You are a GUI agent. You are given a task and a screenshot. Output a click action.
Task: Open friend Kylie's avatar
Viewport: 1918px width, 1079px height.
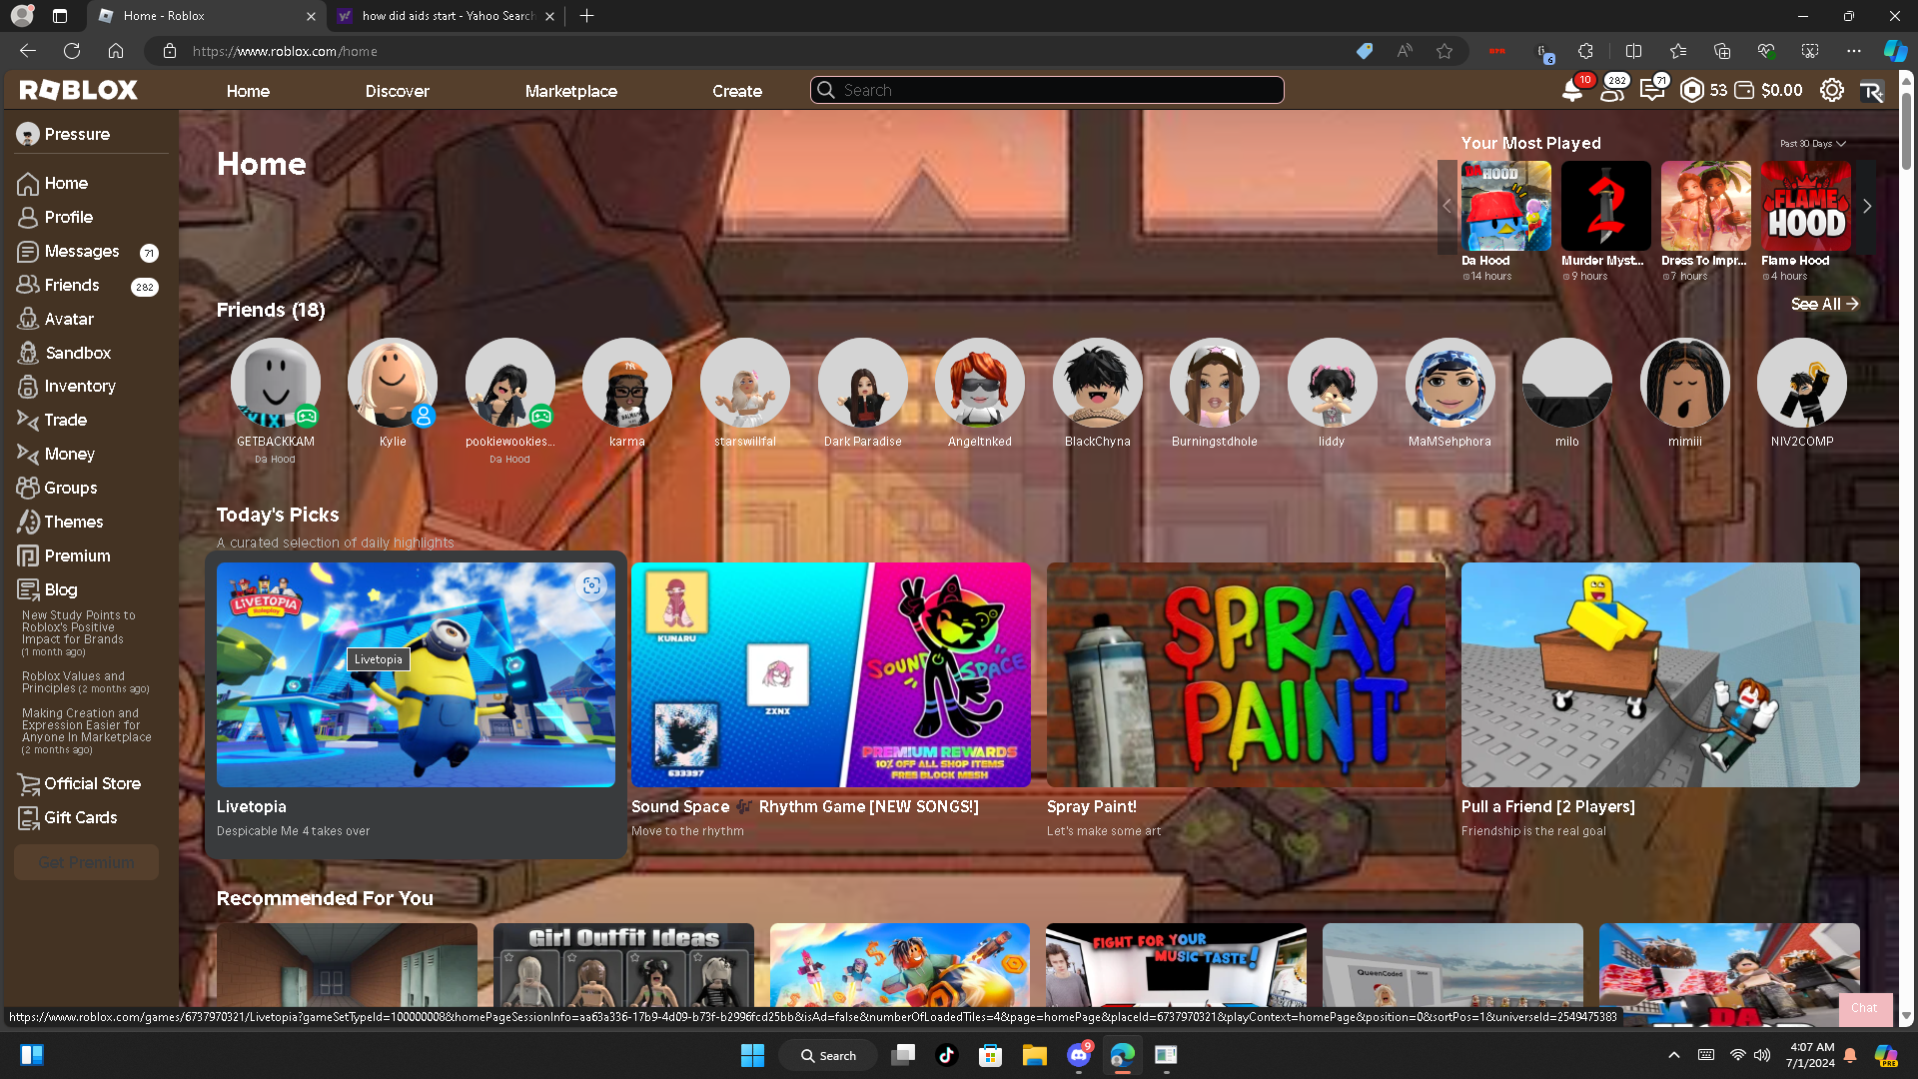coord(393,383)
